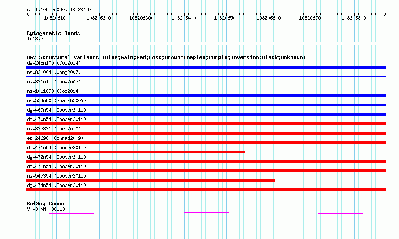Click the dgv472n54 (Cooper2011) label
399x239 pixels.
coord(56,157)
